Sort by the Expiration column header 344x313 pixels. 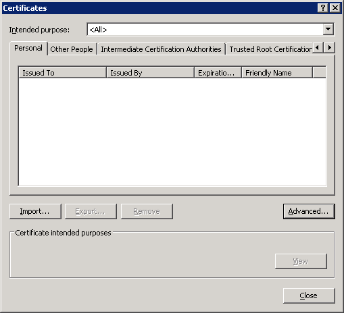218,72
